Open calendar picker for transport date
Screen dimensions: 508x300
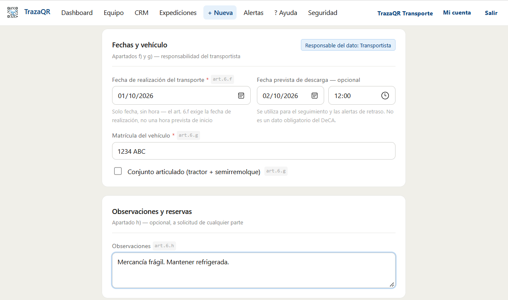point(241,96)
